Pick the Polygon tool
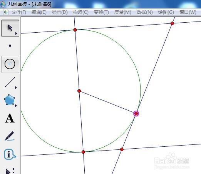Viewport: 201px width, 174px height. (9, 100)
